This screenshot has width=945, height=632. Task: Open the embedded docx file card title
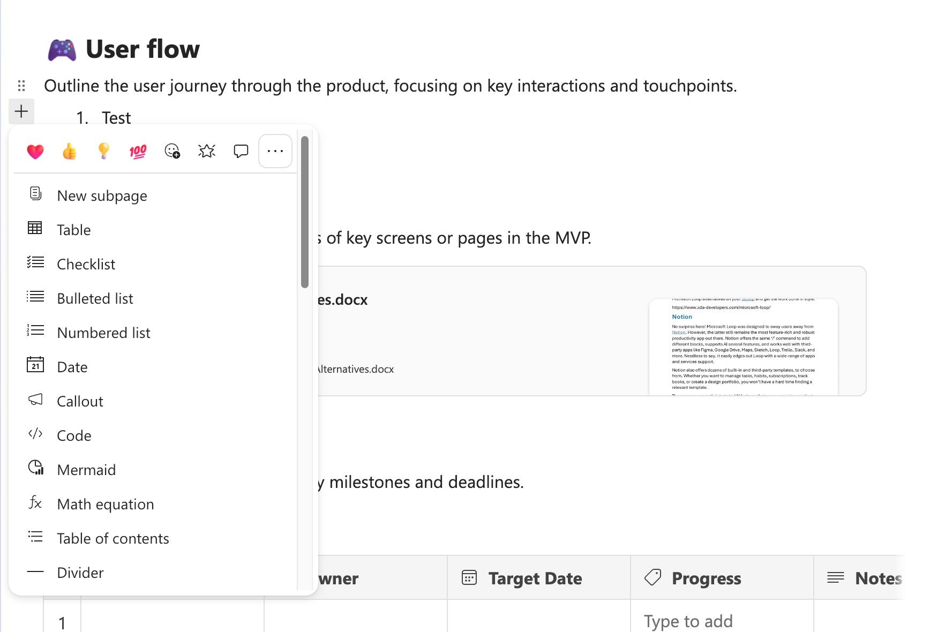tap(342, 300)
